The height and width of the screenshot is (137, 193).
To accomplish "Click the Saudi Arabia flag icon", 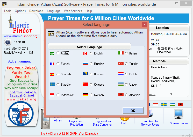I will tap(52, 53).
